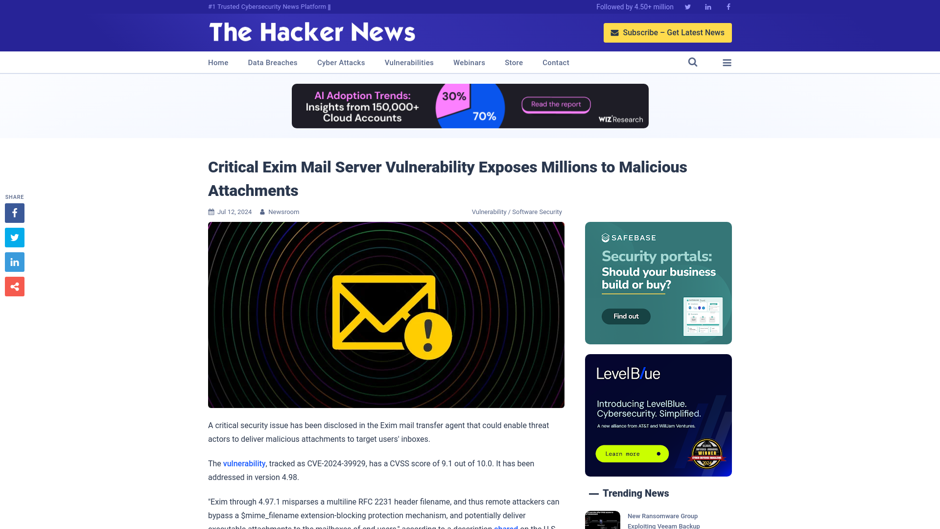Viewport: 940px width, 529px height.
Task: Click the LinkedIn share icon
Action: [14, 262]
